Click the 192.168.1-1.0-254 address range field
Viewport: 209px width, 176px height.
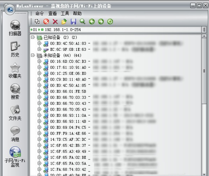(115, 29)
